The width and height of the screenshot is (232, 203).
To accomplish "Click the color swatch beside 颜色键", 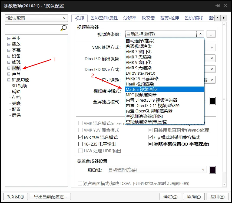I will pos(212,170).
